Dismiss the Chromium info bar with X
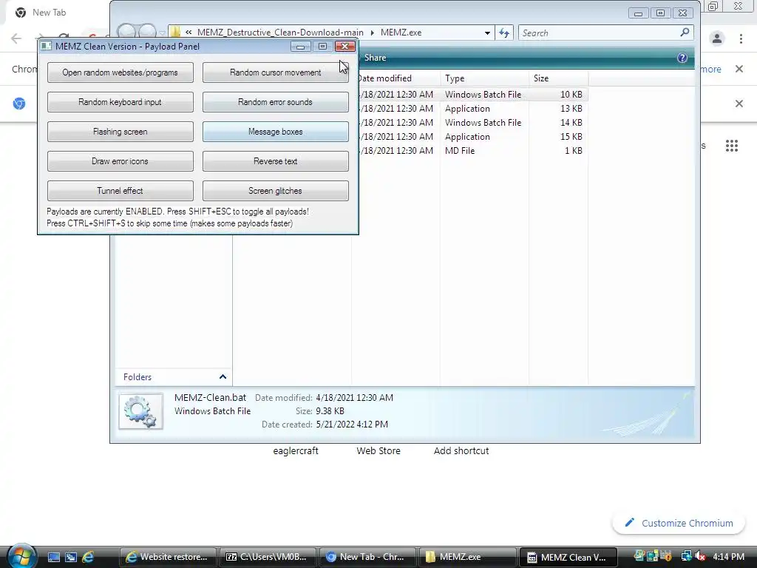This screenshot has width=757, height=568. [739, 69]
